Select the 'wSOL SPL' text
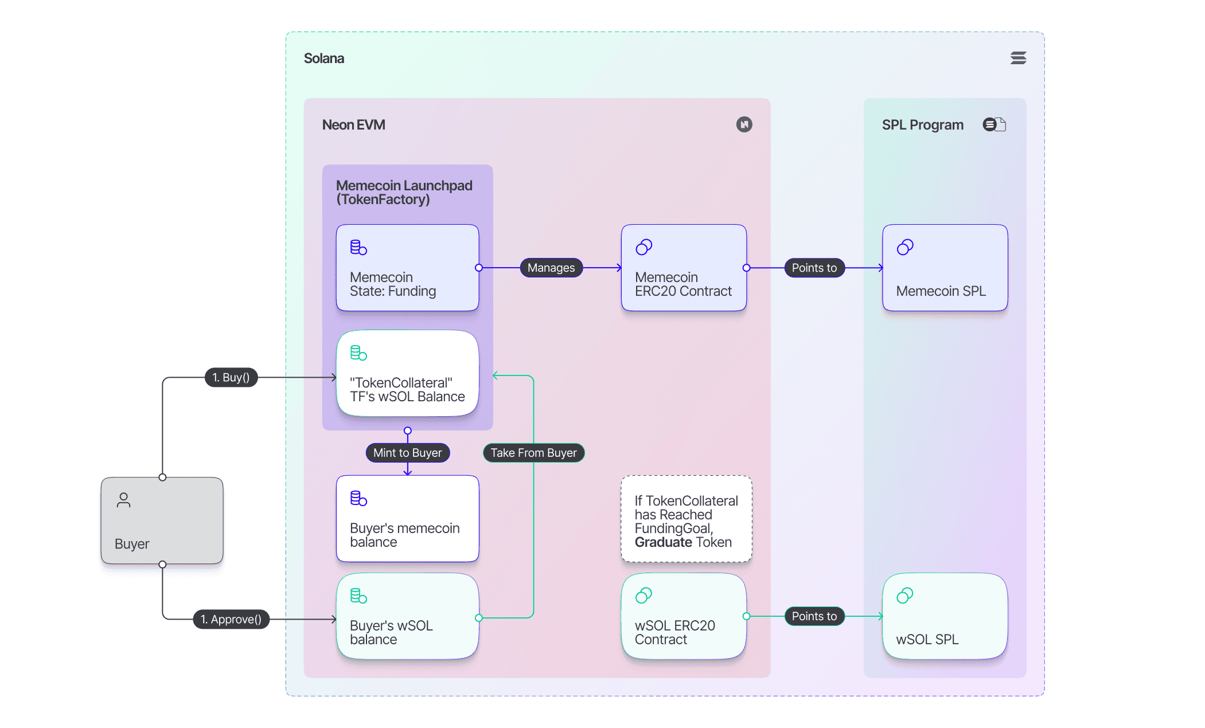 [x=927, y=640]
